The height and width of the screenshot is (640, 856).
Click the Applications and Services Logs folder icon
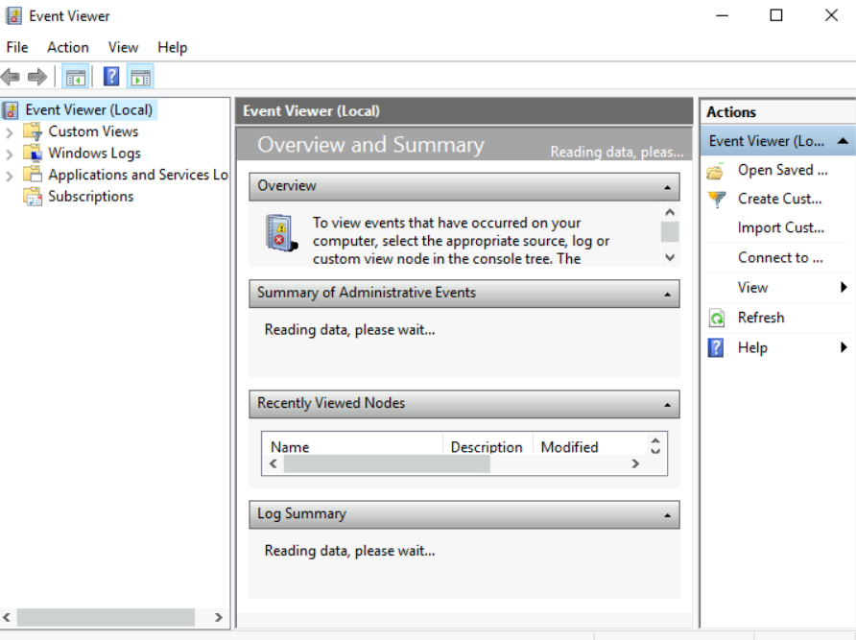pyautogui.click(x=33, y=175)
